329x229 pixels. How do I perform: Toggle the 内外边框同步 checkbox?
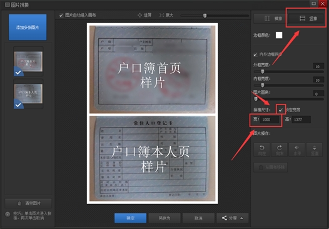[255, 54]
